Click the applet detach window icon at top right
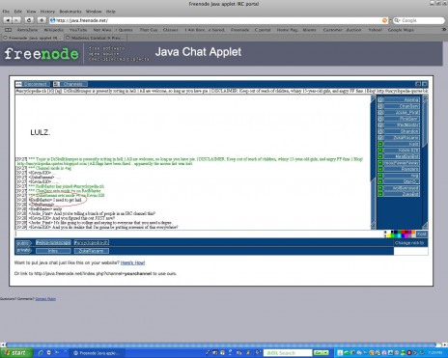Image resolution: width=448 pixels, height=358 pixels. [418, 84]
